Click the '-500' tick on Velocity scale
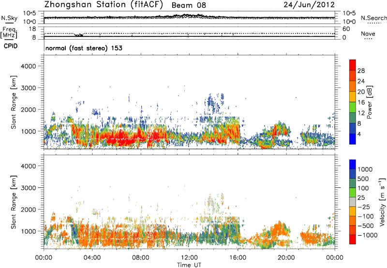The height and width of the screenshot is (268, 387). (365, 226)
